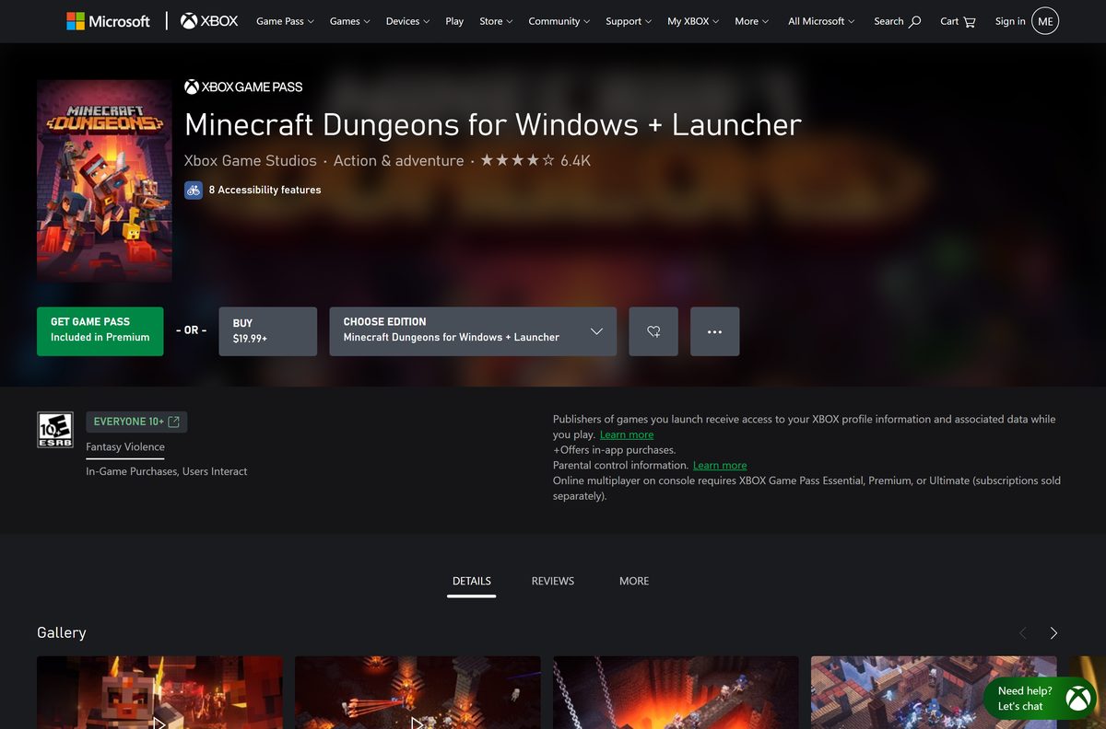This screenshot has height=729, width=1106.
Task: Click the star rating 6.4K
Action: pos(535,160)
